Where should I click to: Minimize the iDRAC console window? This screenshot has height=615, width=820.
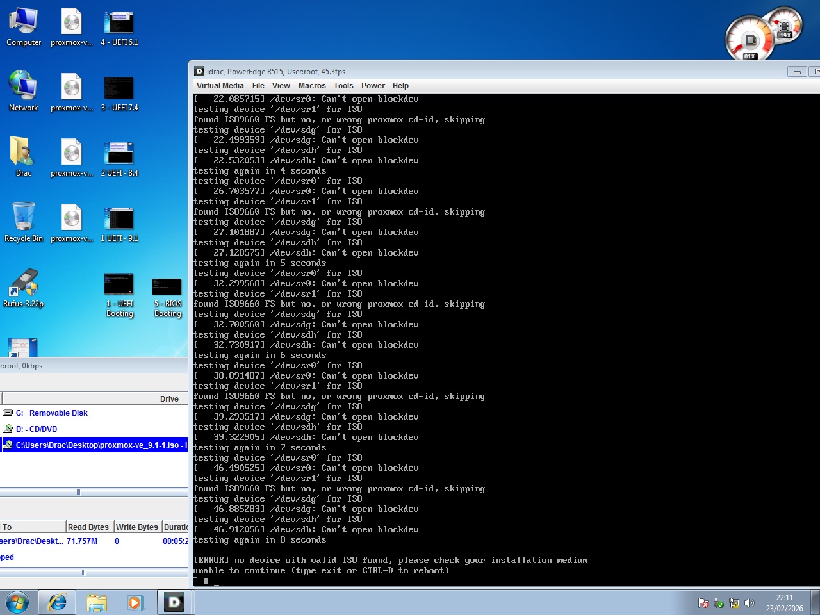797,72
